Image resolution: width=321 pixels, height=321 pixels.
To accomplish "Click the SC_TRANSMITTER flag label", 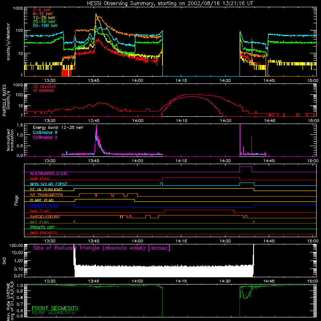I will 47,195.
